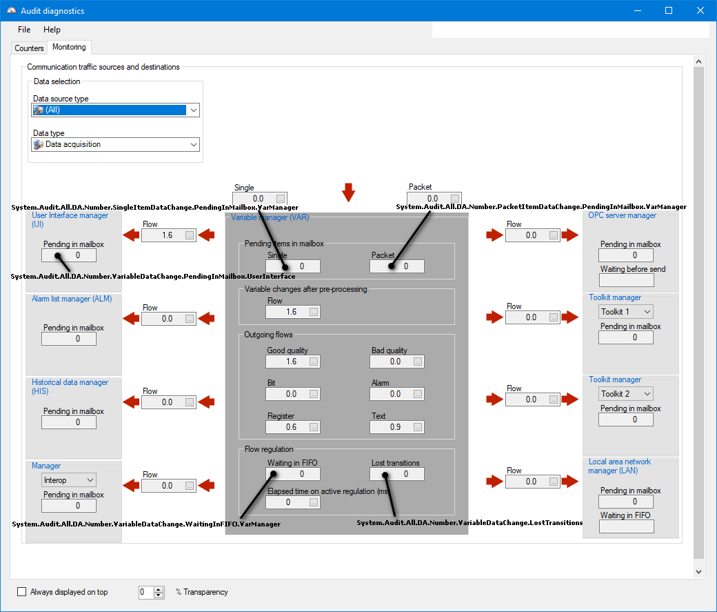
Task: Click the brown arrow near Local area network manager Flow
Action: point(494,481)
